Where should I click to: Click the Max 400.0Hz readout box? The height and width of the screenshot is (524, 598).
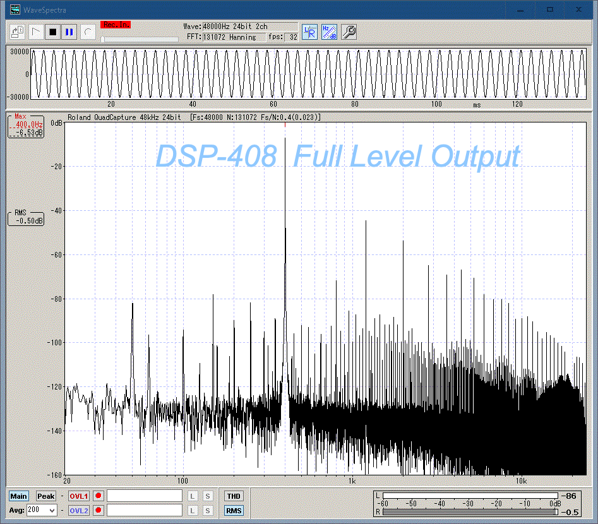[x=26, y=126]
